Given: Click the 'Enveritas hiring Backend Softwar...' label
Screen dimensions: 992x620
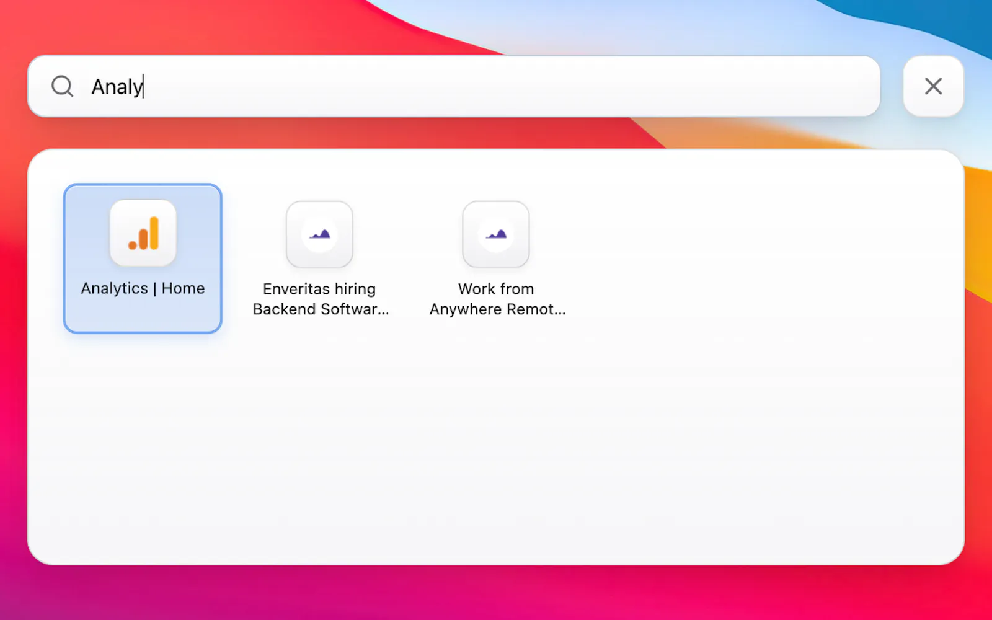Looking at the screenshot, I should coord(321,299).
